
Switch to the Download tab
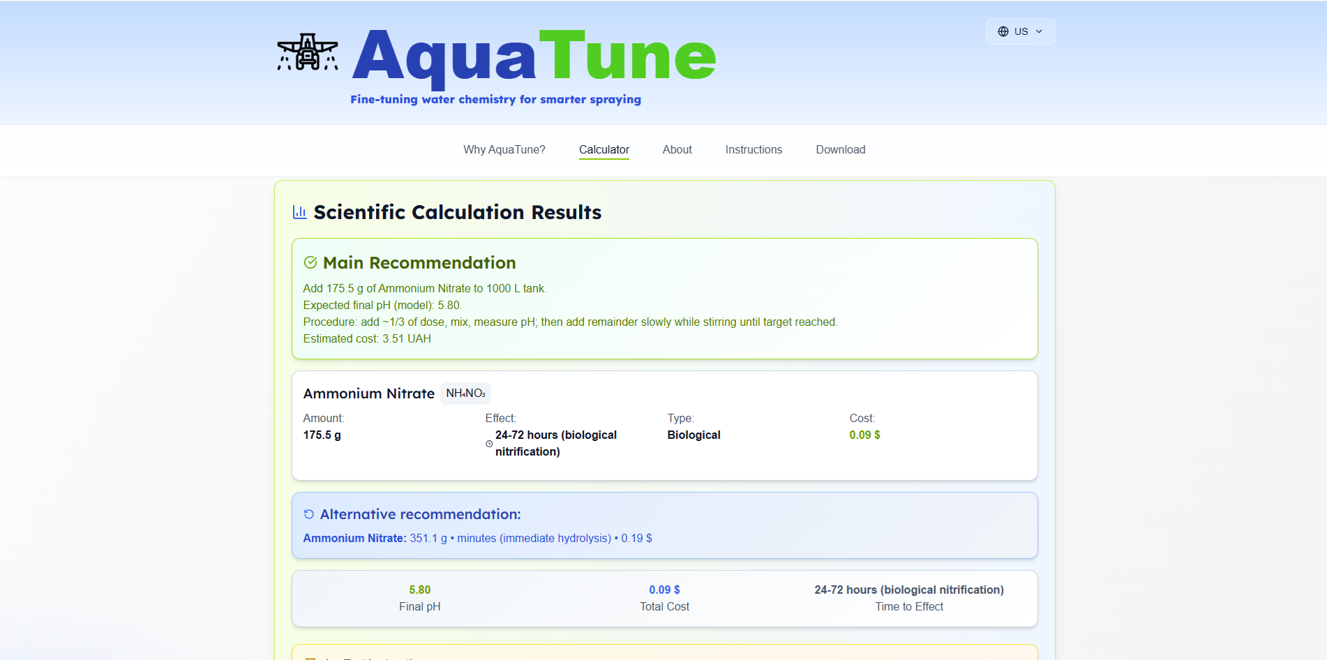841,149
